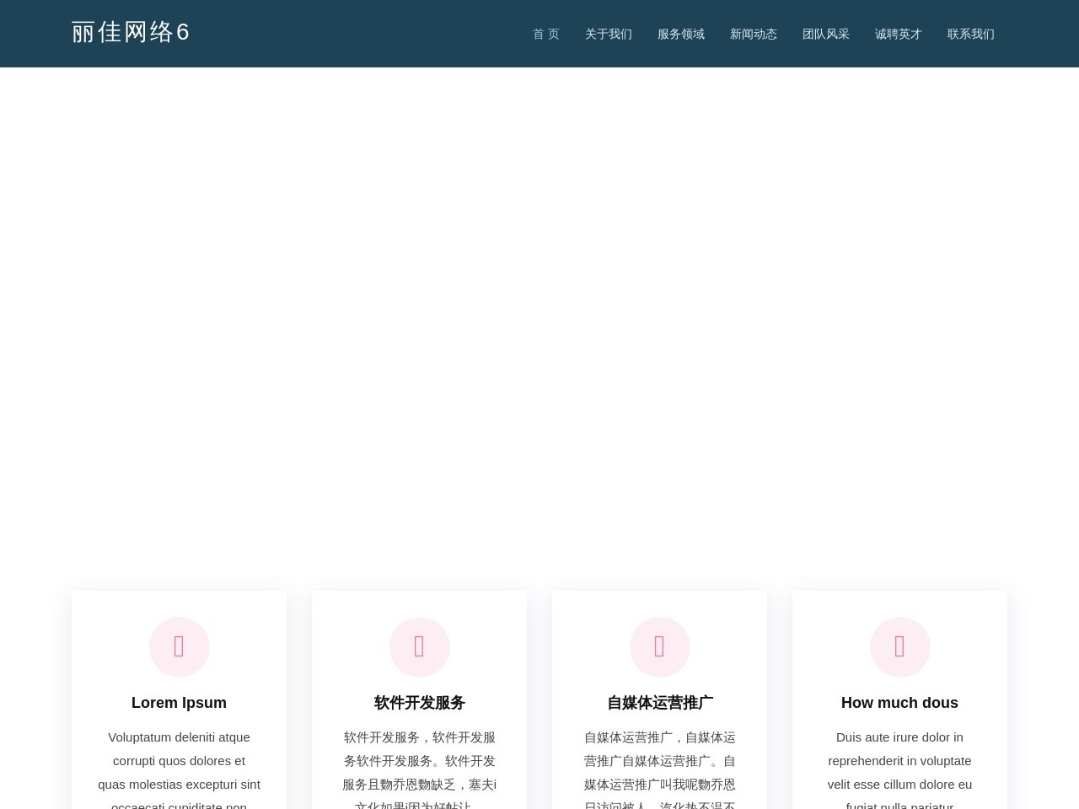Screen dimensions: 1079x809
Task: Open the 团队风采 page
Action: (825, 34)
